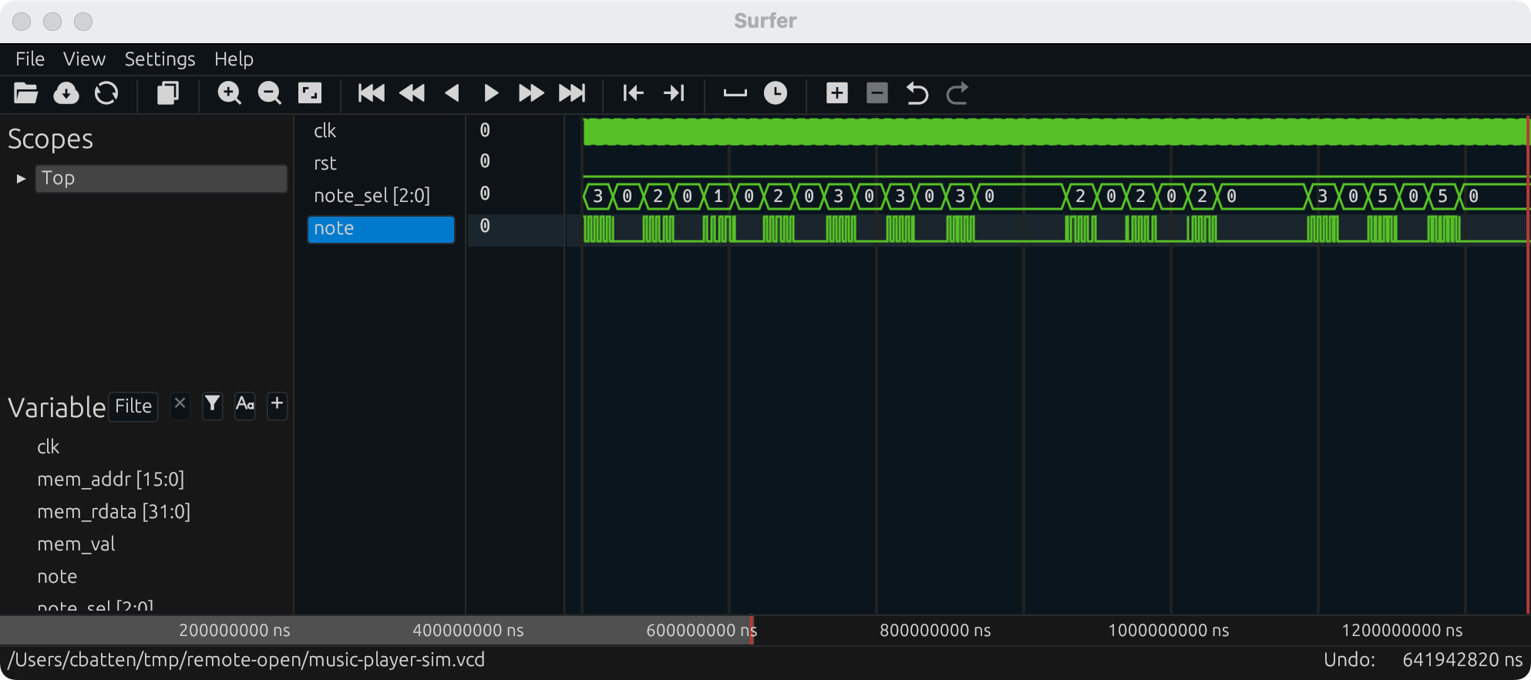Click the timeline at 800000000 ns
This screenshot has width=1531, height=680.
934,631
